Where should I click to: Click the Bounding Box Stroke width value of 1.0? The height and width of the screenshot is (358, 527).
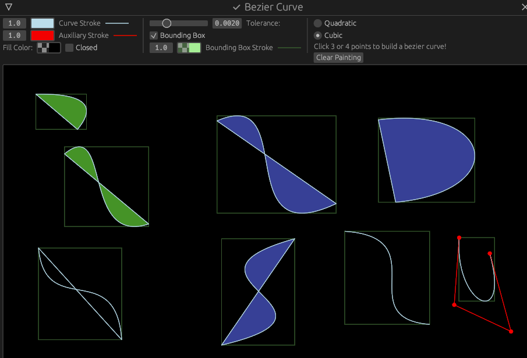(161, 48)
